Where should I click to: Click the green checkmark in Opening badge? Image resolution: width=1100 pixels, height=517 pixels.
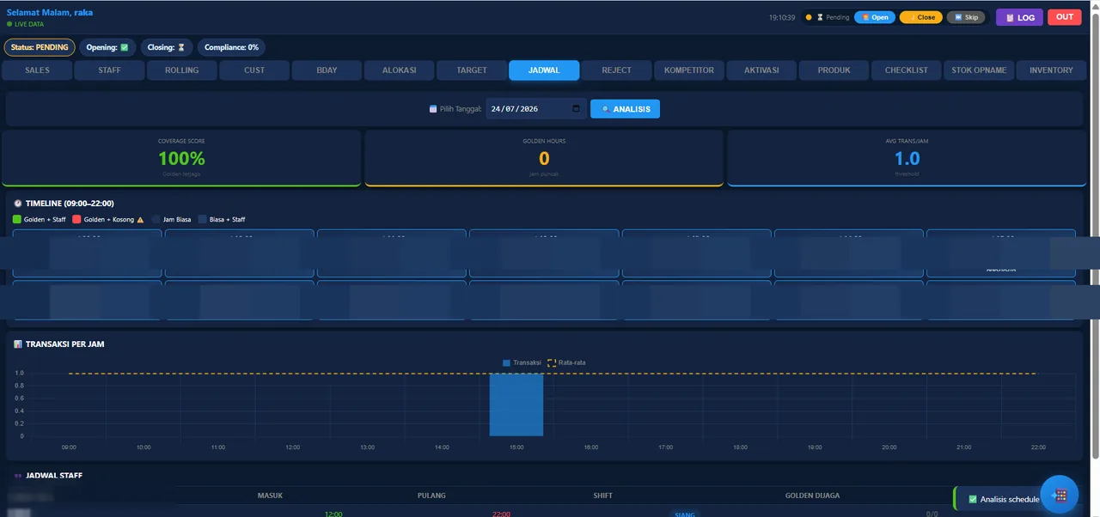125,47
